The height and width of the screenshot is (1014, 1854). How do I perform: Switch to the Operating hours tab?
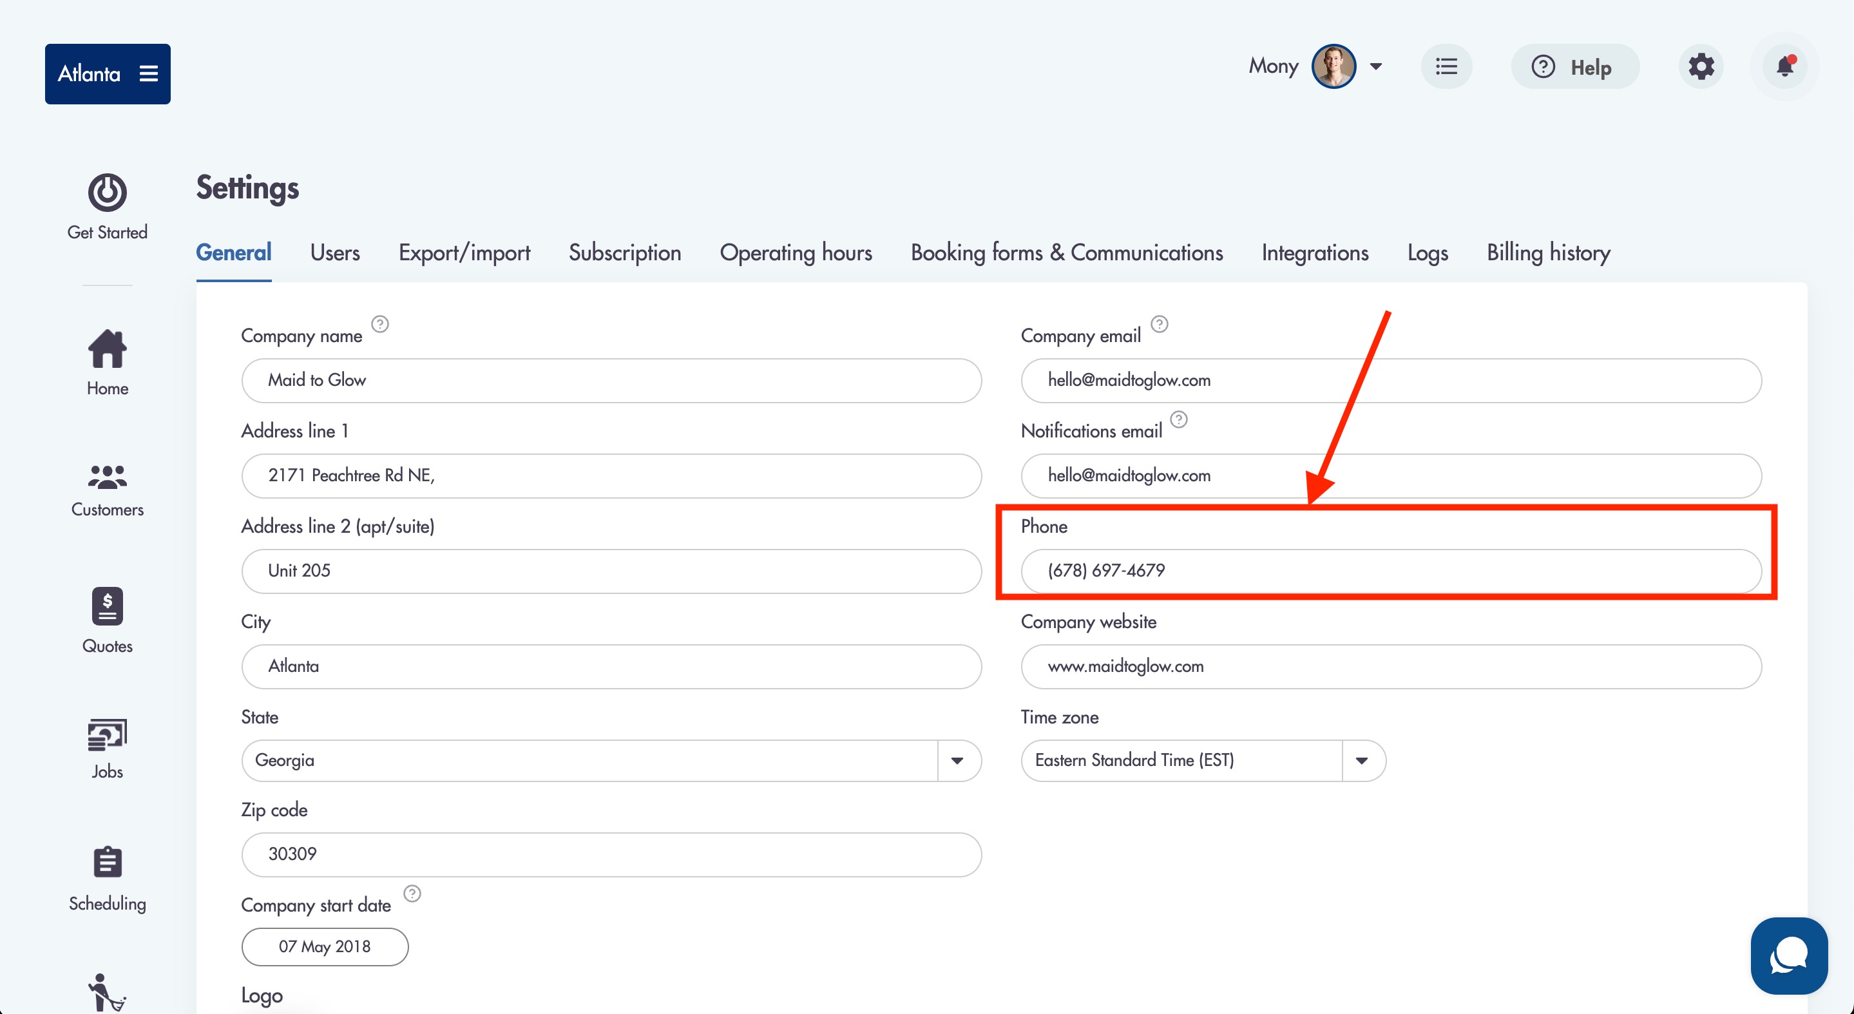796,253
